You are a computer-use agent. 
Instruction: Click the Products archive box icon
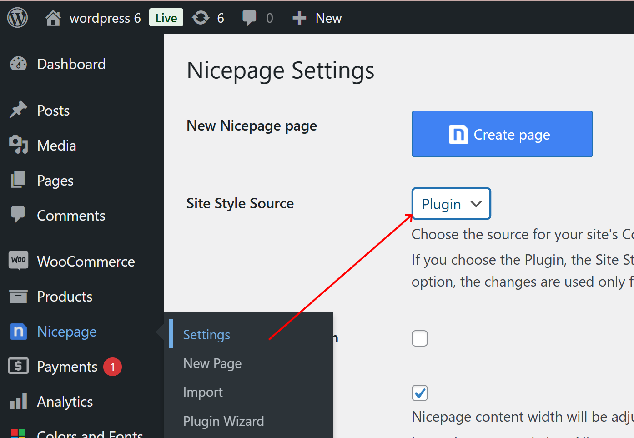pos(19,296)
